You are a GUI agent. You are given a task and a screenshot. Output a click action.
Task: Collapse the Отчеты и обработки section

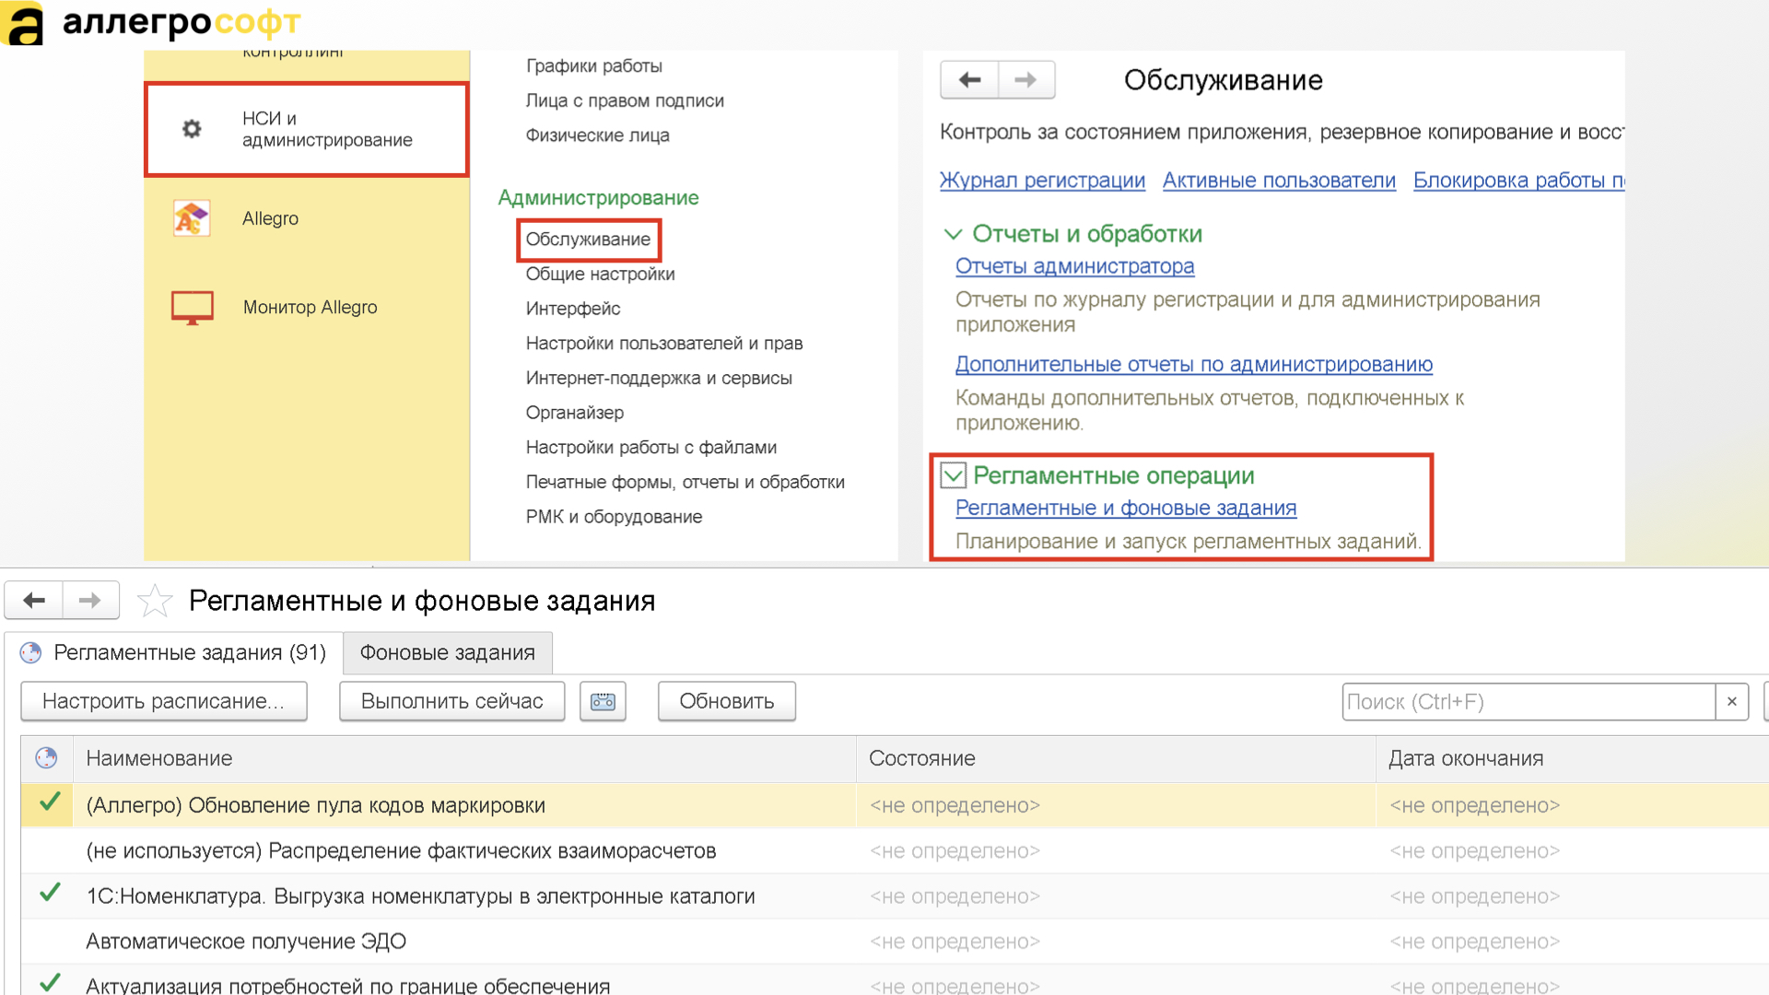[953, 234]
